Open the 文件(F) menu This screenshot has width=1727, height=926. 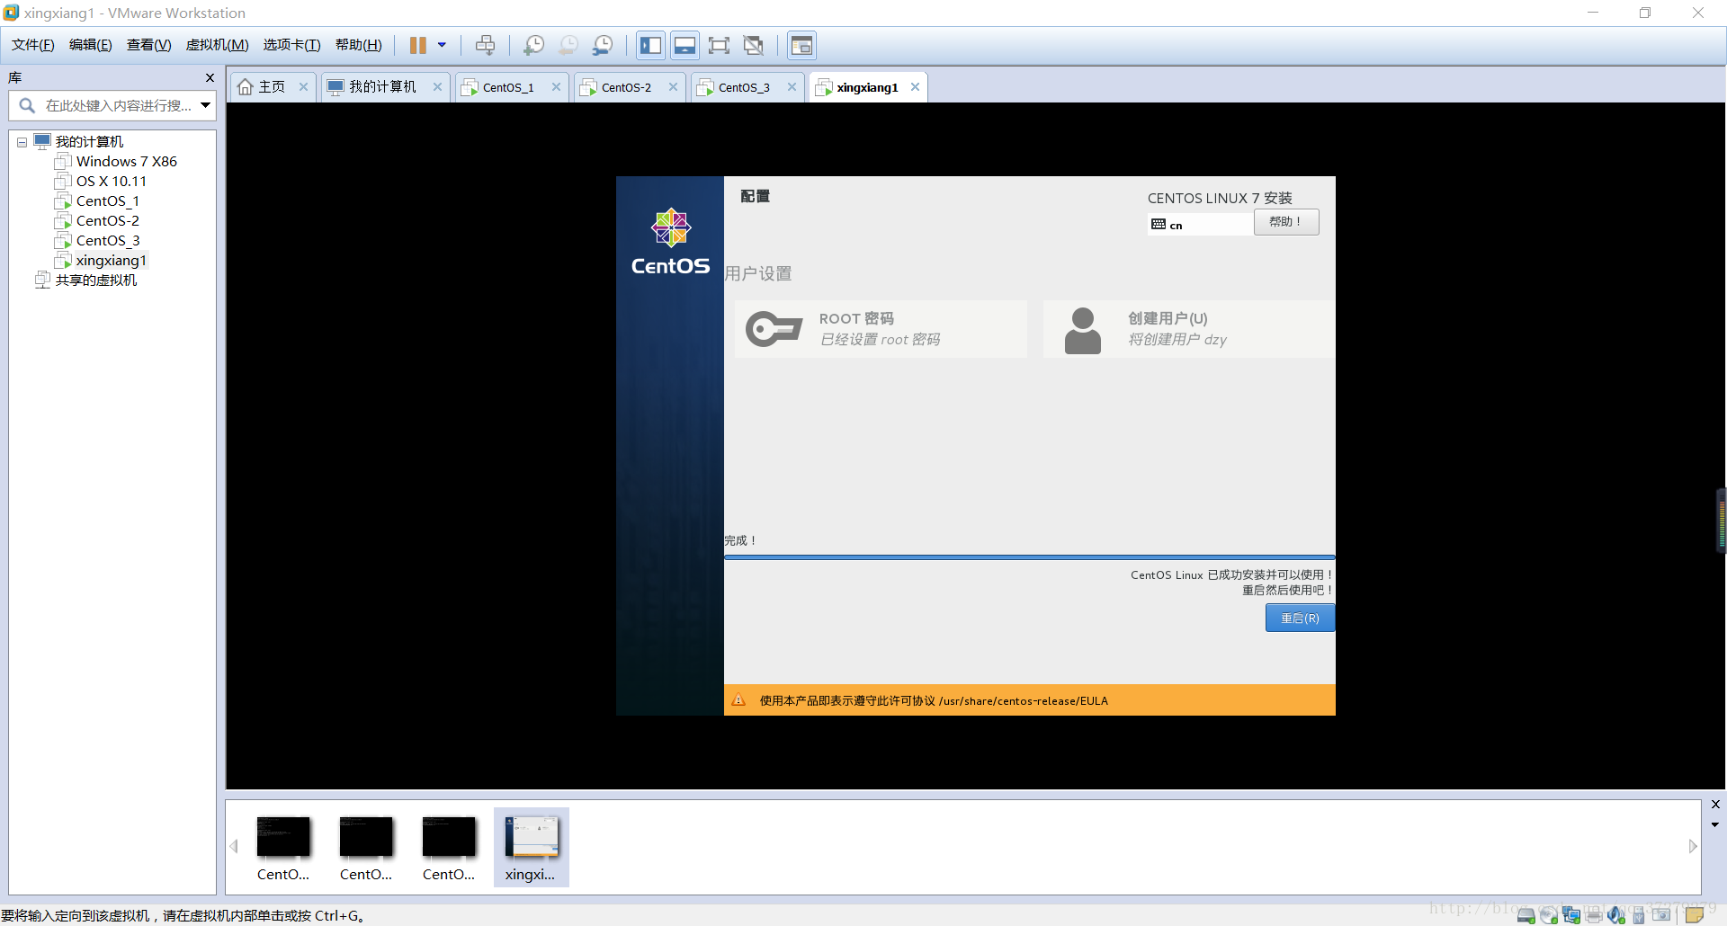point(33,45)
